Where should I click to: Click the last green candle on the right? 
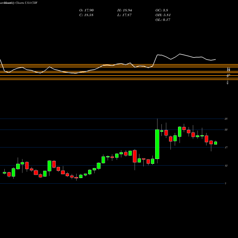point(216,143)
